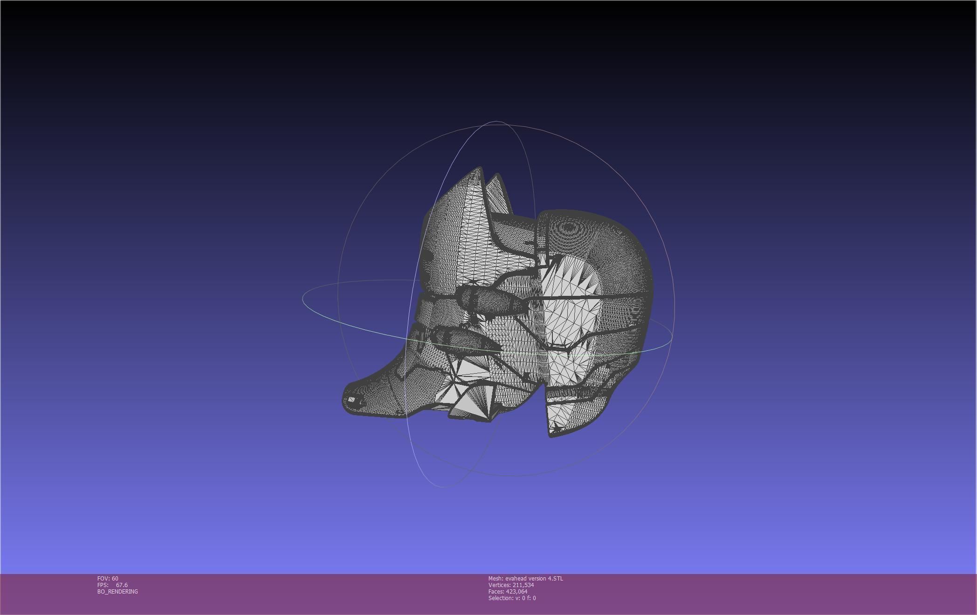977x615 pixels.
Task: Click the BO_RENDERING label
Action: (117, 591)
